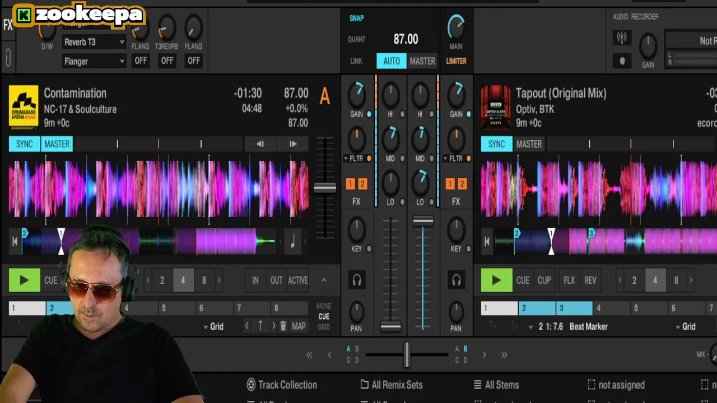Toggle MASTER on deck A
Screen dimensions: 717x403
(x=57, y=144)
